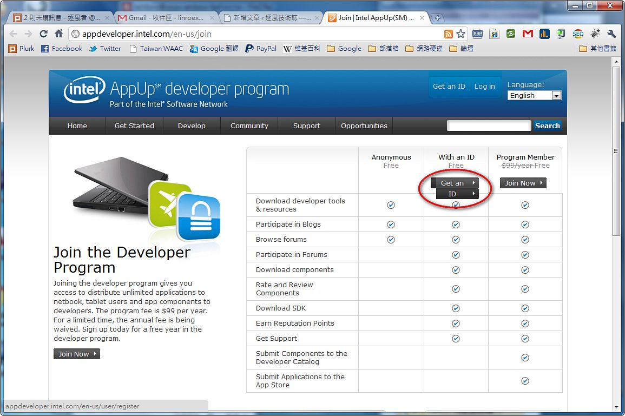This screenshot has height=416, width=625.
Task: Click the scrollbar up arrow
Action: pos(616,62)
